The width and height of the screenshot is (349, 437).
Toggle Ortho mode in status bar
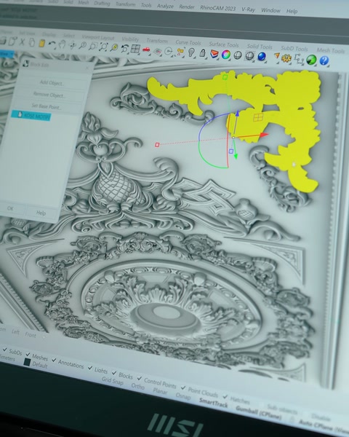[137, 386]
